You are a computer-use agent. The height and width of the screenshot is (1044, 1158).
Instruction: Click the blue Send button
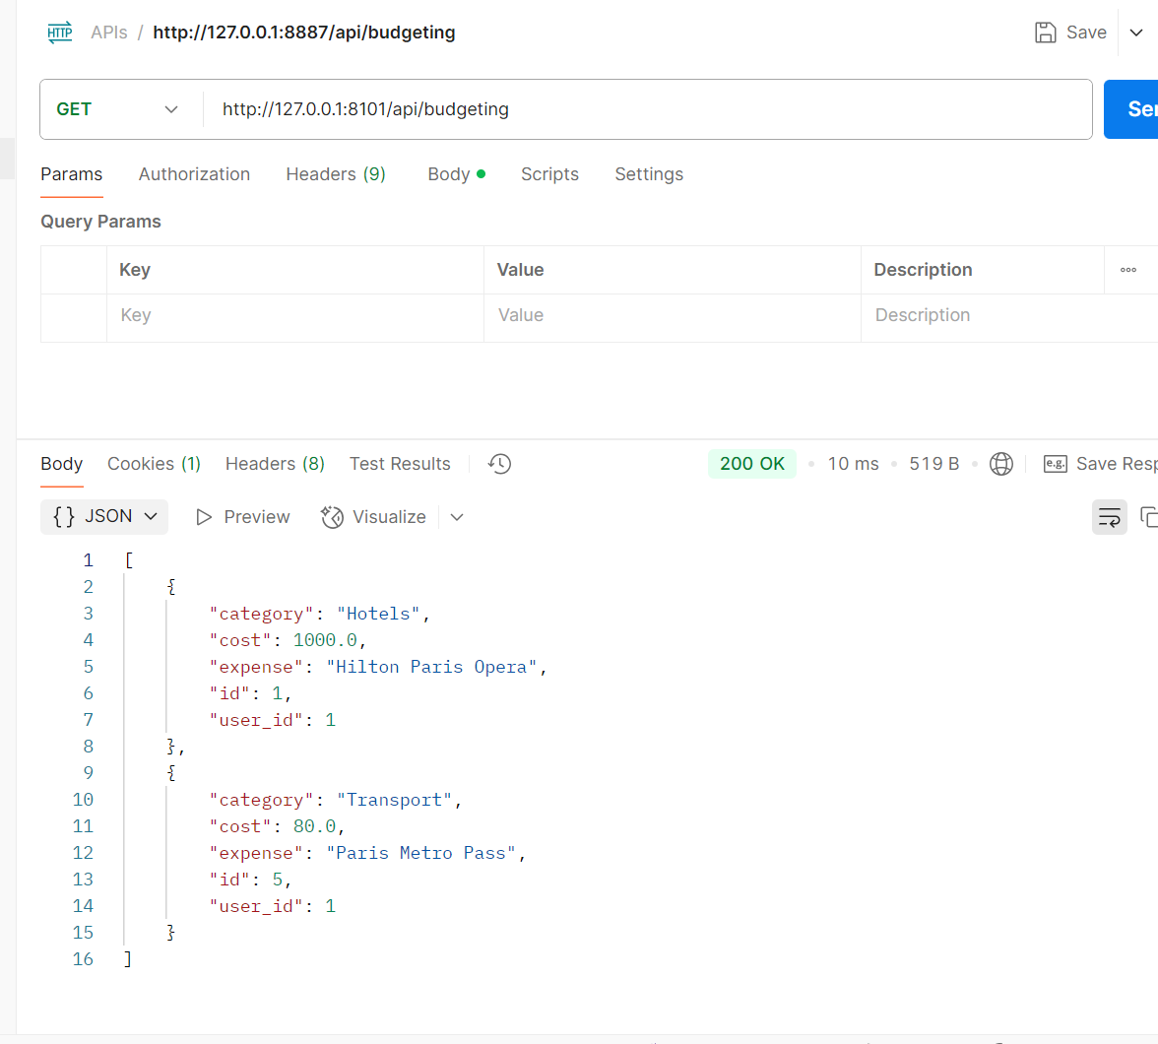(1131, 109)
